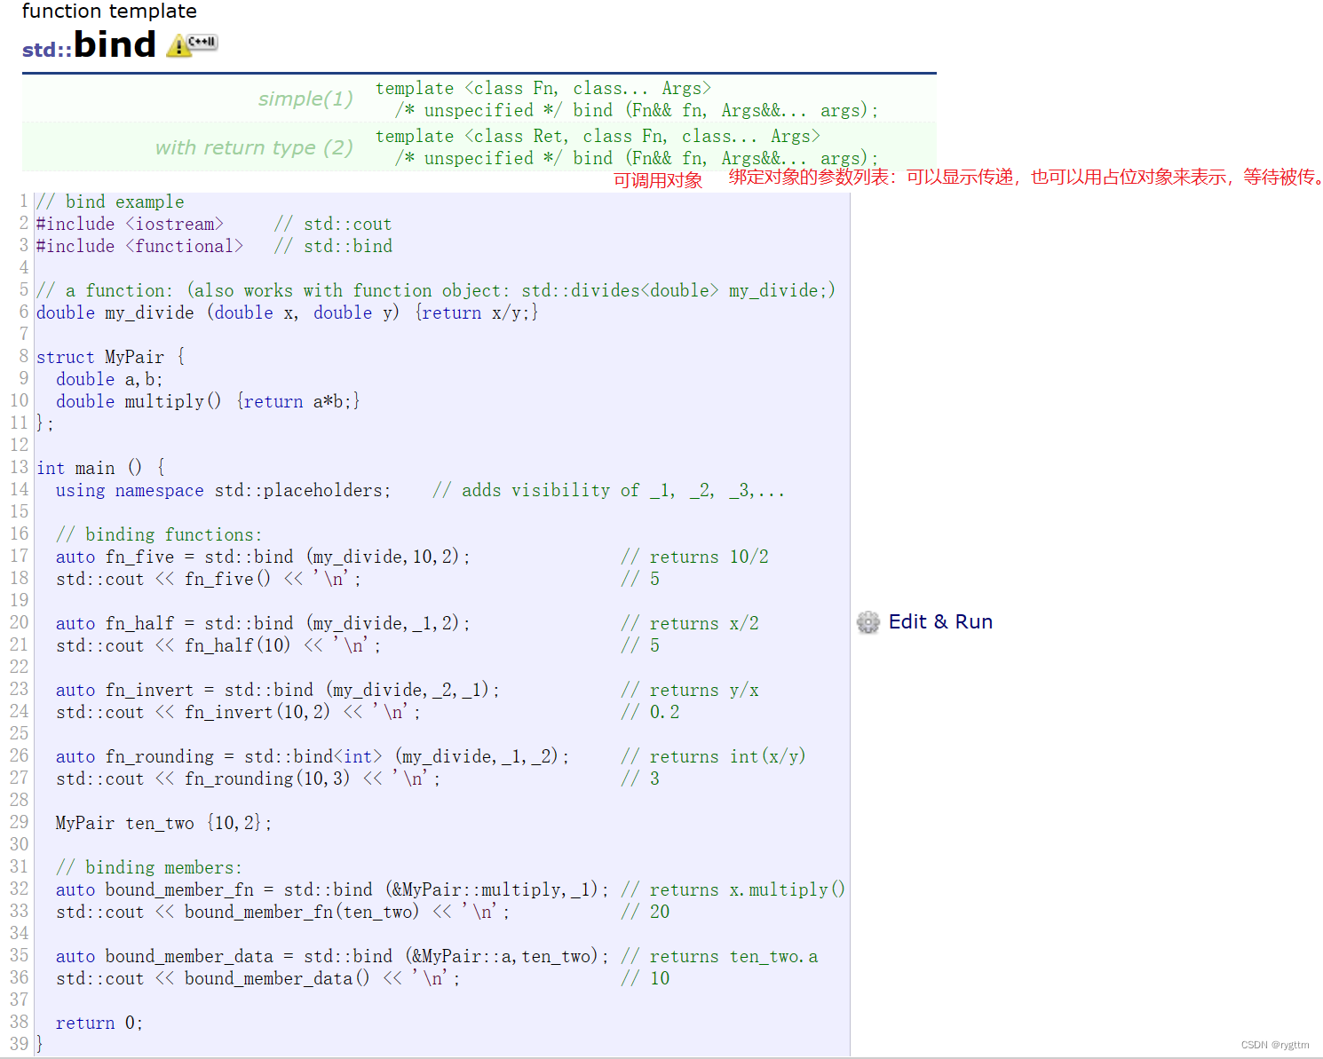Click the 'template <class Ret, class Fn' declaration

(x=598, y=136)
